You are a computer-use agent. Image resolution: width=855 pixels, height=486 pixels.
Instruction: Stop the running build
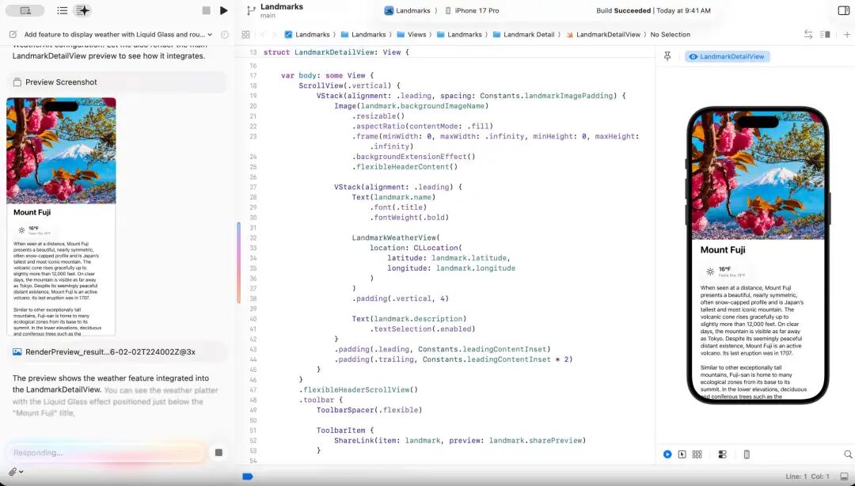pos(207,10)
